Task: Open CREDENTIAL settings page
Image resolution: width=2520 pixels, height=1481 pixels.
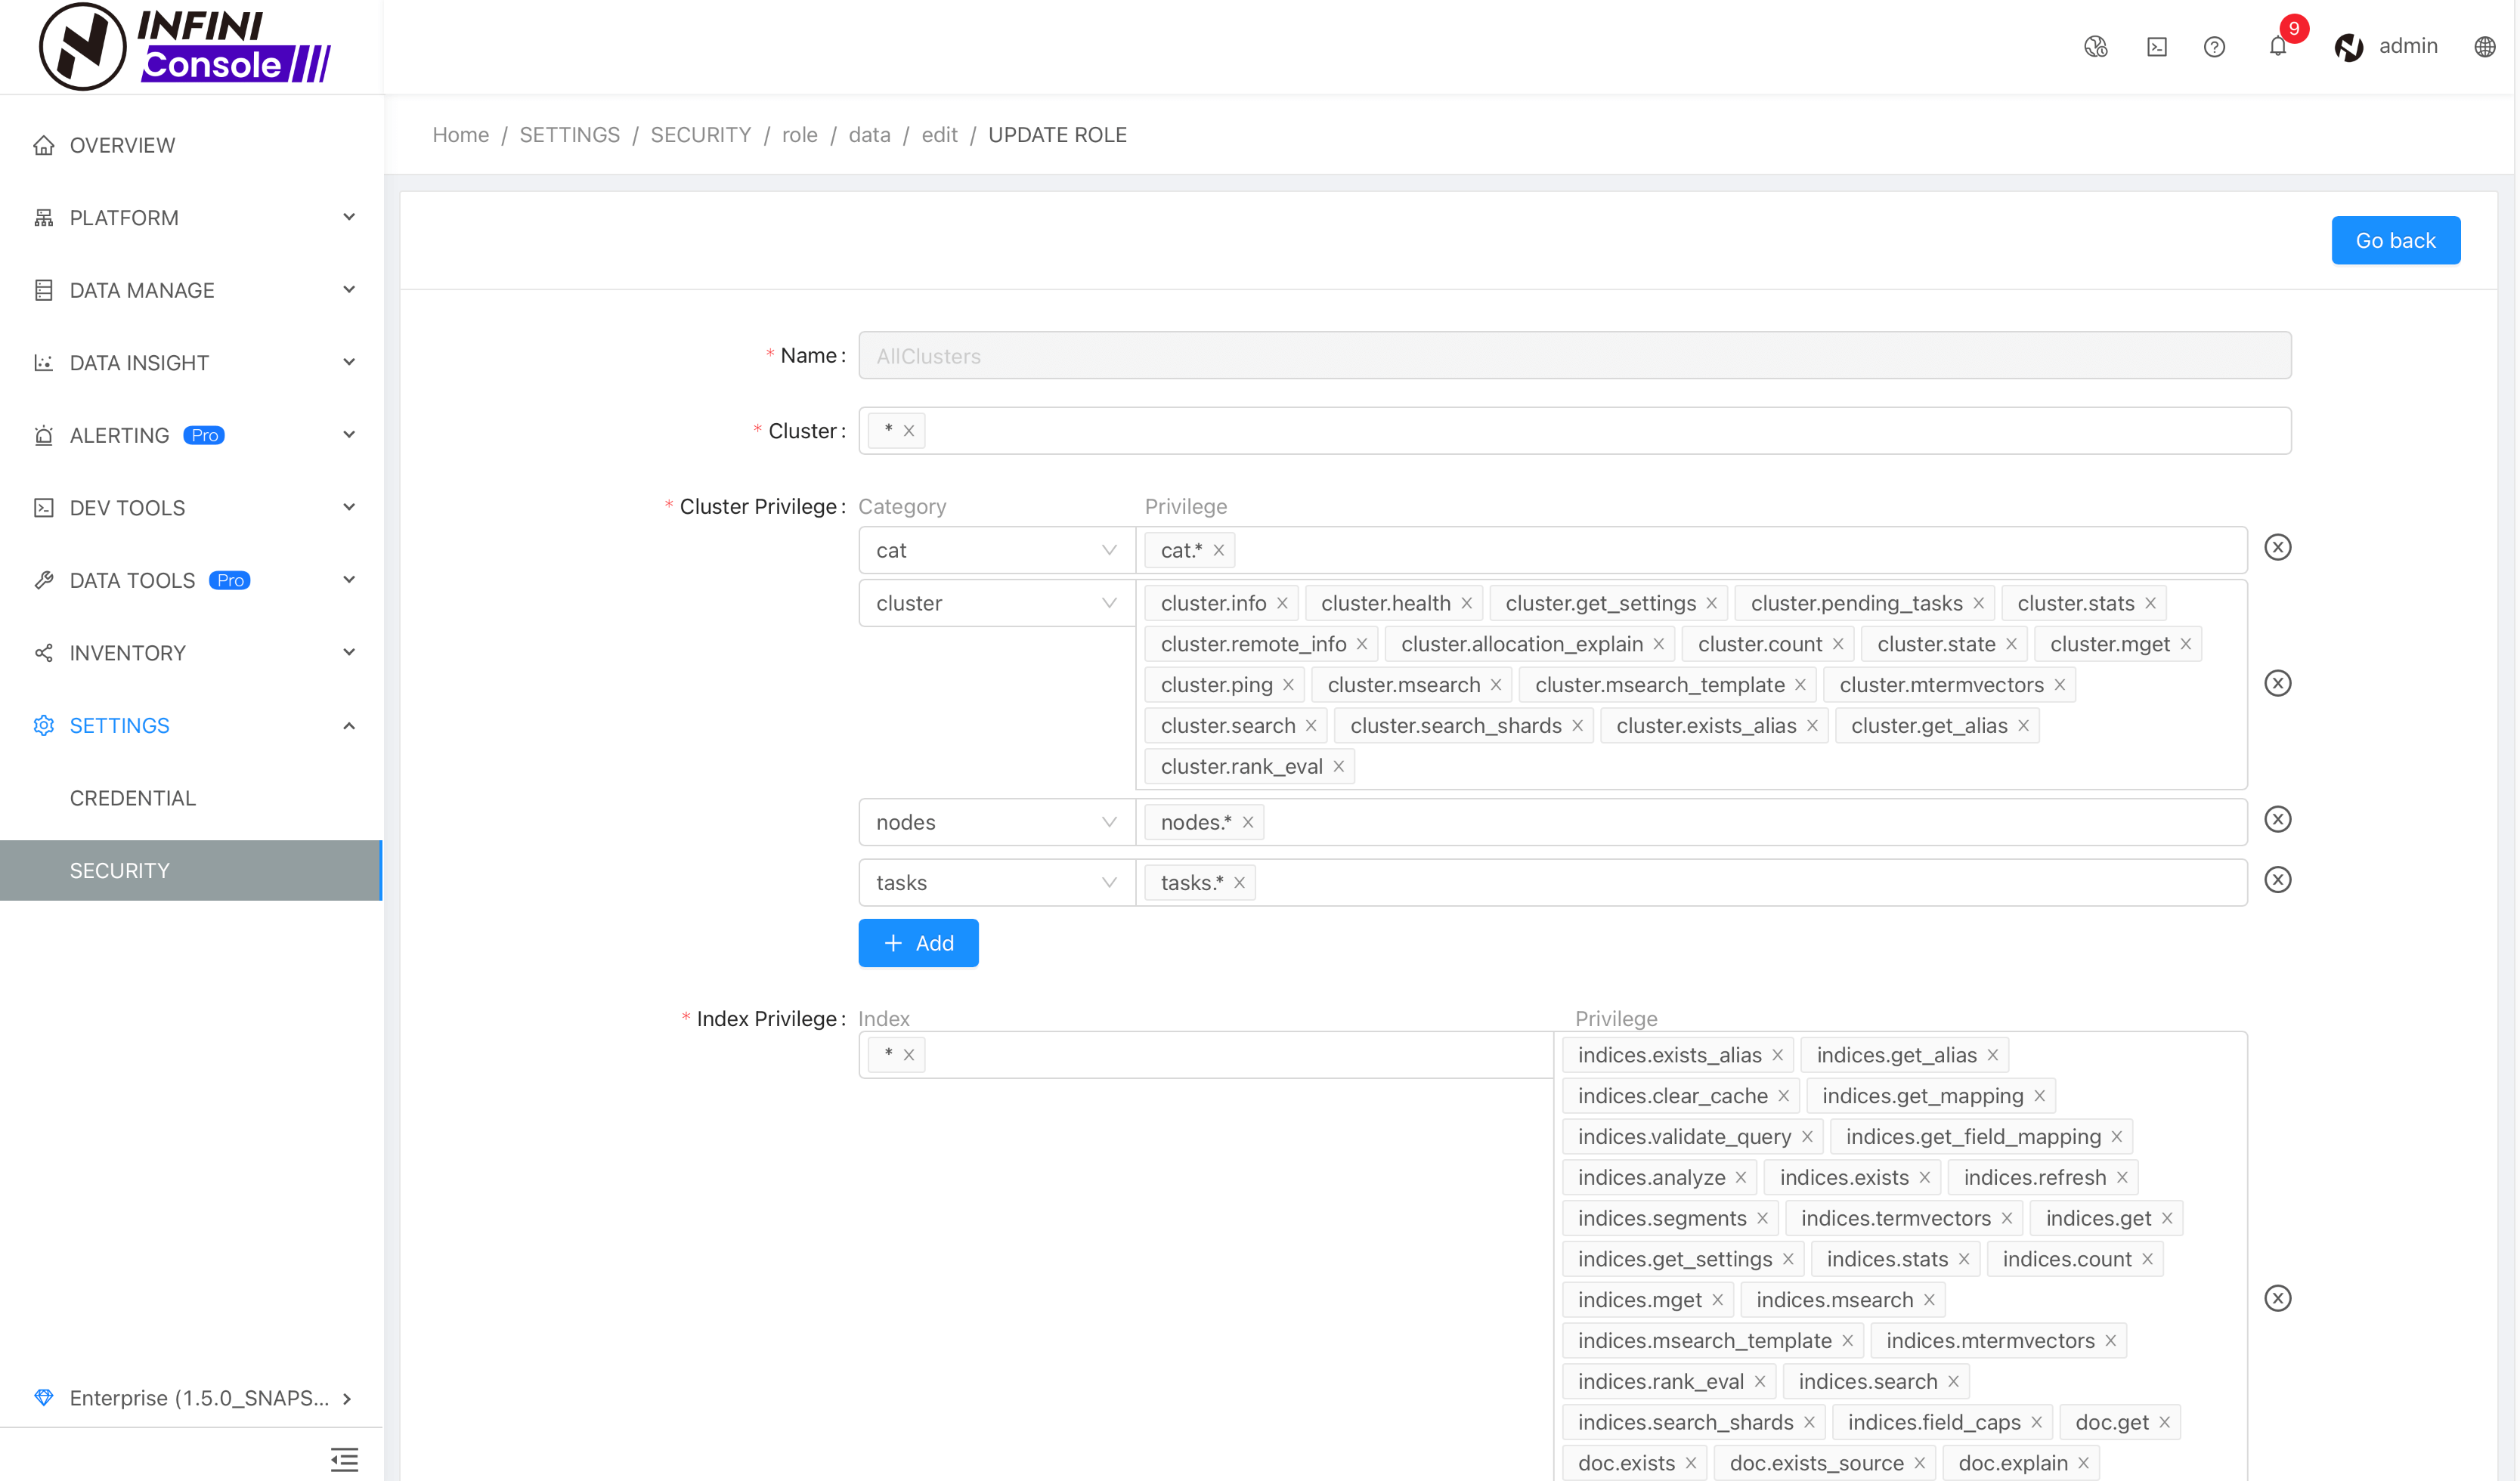Action: (x=191, y=797)
